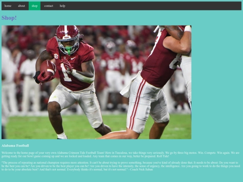The image size is (243, 182).
Task: Click the SEC patch on jersey
Action: coord(56,56)
